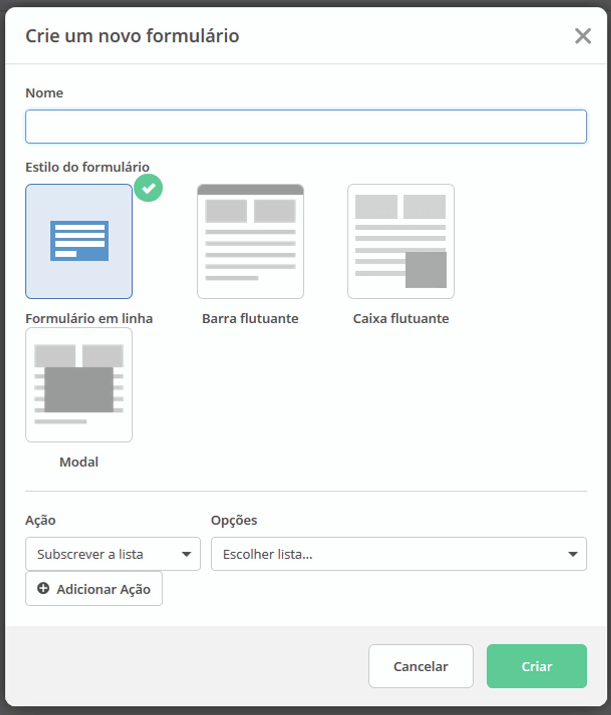The image size is (611, 715).
Task: Focus the Nome text input field
Action: pos(306,127)
